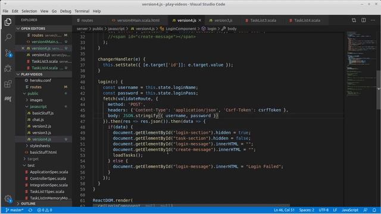Expand the images folder
This screenshot has height=214, width=381.
pyautogui.click(x=36, y=100)
